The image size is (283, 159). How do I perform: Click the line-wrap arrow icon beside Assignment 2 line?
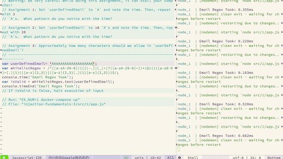pos(176,27)
